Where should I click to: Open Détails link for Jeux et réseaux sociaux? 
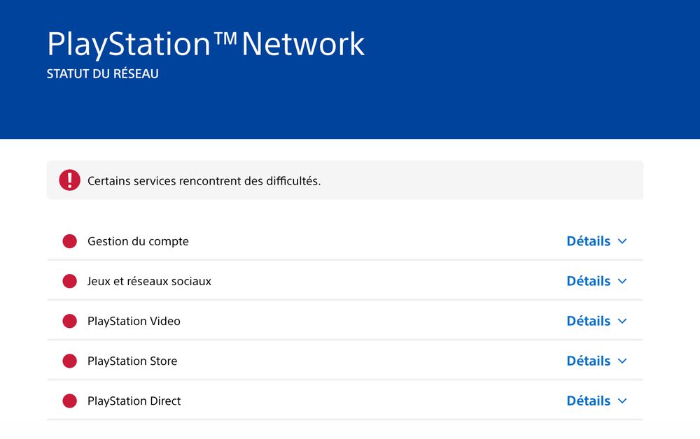589,281
